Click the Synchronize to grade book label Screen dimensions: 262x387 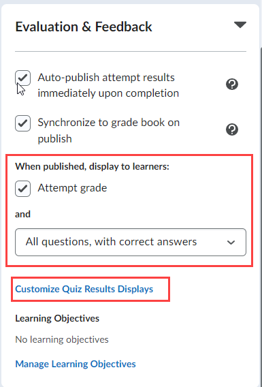(108, 130)
